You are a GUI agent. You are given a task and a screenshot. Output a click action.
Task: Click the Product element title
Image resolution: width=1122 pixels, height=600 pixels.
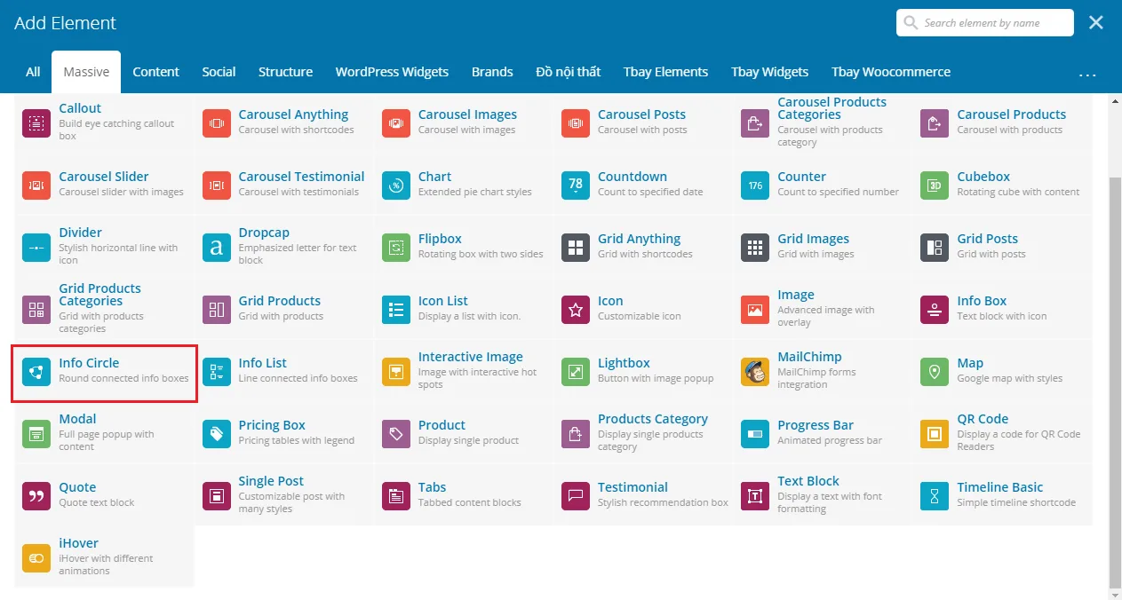tap(442, 425)
